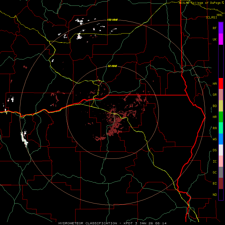
Task: Click the GC legend label
Action: [x=214, y=172]
